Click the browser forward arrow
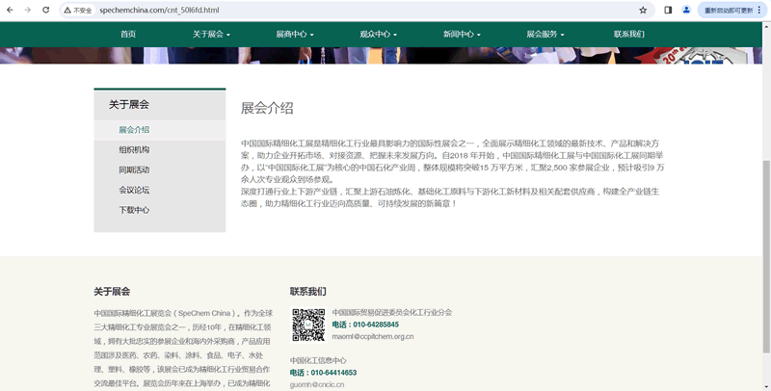This screenshot has height=391, width=771. click(28, 10)
